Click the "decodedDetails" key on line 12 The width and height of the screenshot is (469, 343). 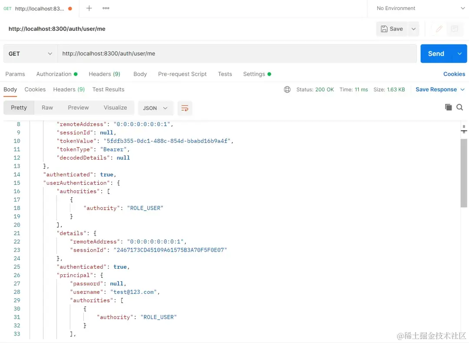click(x=83, y=158)
